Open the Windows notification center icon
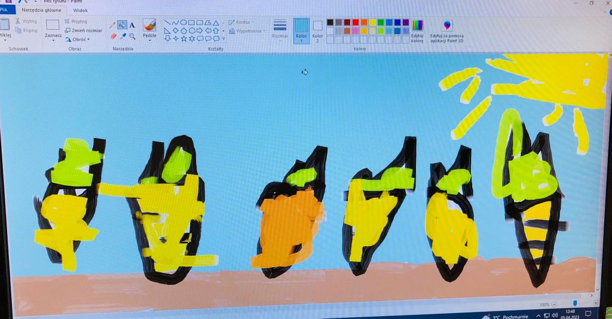Viewport: 612px width, 319px height. click(x=588, y=314)
